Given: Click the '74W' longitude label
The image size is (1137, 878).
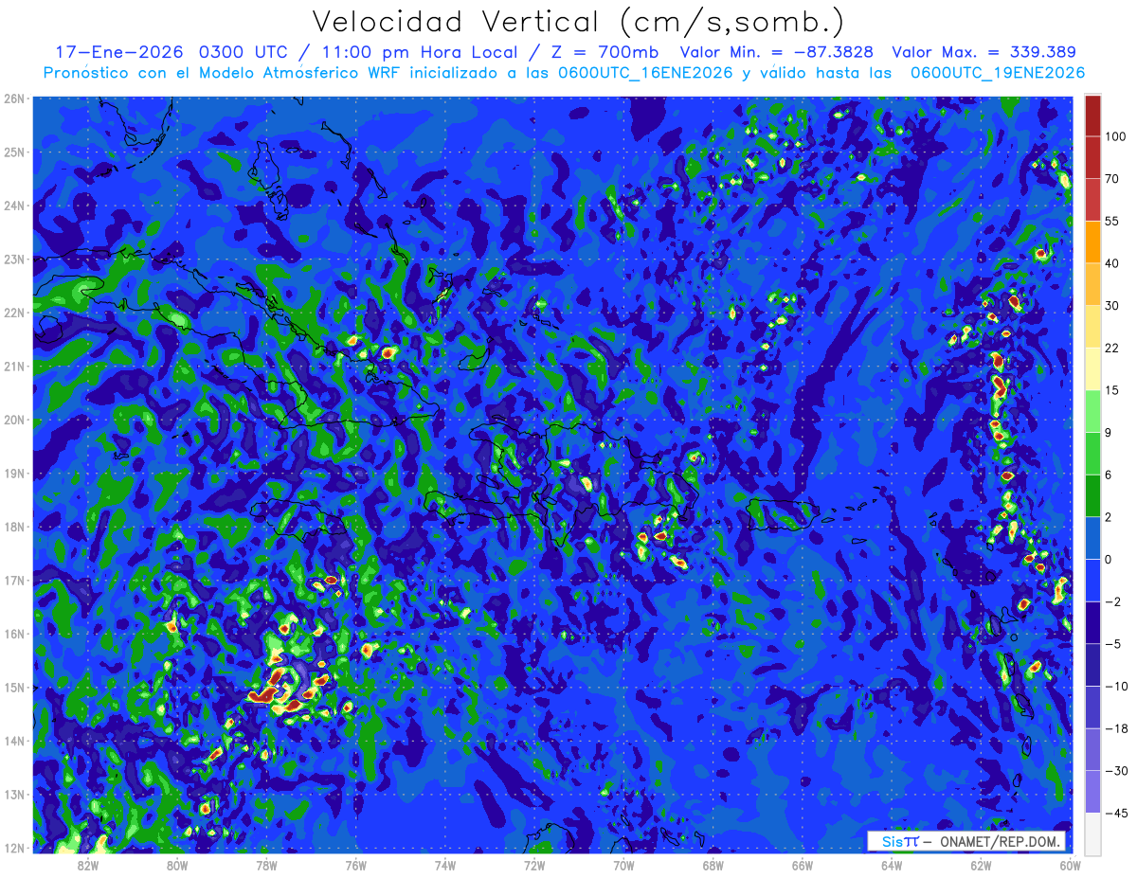Looking at the screenshot, I should tap(445, 865).
